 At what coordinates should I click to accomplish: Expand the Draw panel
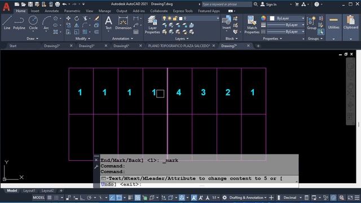pyautogui.click(x=32, y=39)
